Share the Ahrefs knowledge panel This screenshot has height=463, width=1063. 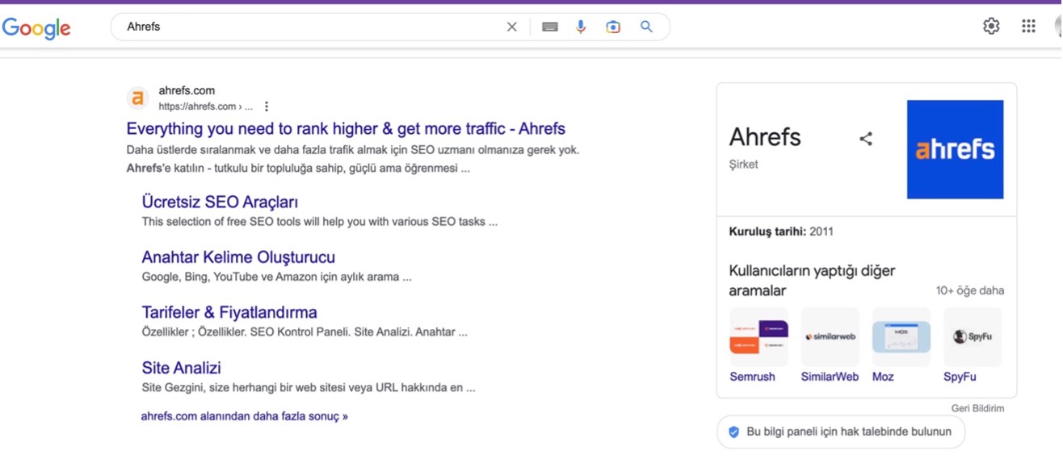point(866,139)
